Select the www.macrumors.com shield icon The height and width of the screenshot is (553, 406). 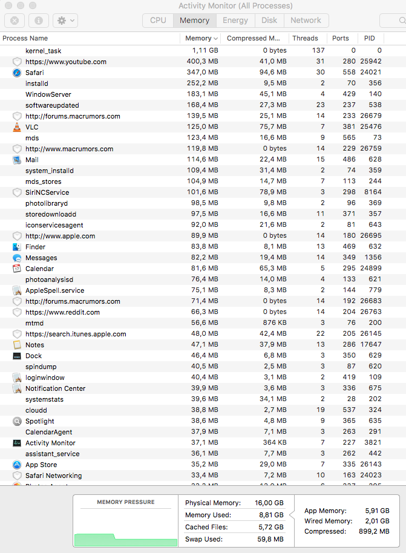click(x=17, y=149)
